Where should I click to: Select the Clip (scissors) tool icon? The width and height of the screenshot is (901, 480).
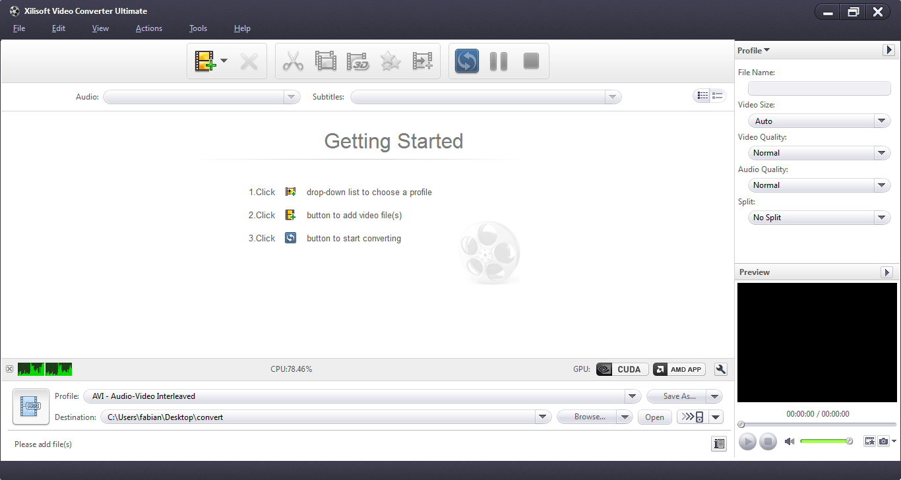click(293, 61)
